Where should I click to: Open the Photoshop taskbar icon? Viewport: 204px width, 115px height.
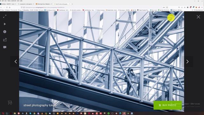coord(77,113)
